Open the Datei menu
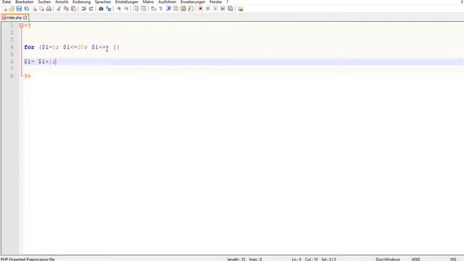The width and height of the screenshot is (464, 261). click(7, 1)
